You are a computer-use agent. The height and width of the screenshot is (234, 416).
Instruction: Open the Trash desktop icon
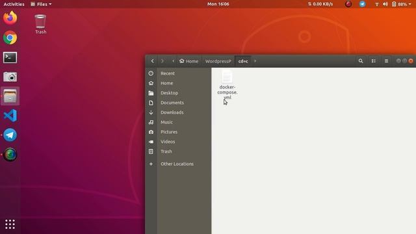pos(40,24)
